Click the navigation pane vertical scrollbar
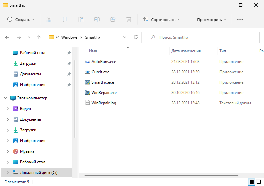264x186 pixels. pyautogui.click(x=75, y=99)
